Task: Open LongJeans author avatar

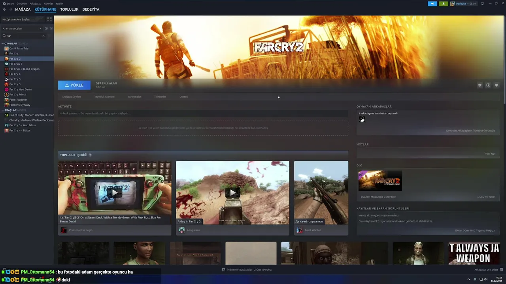Action: point(181,230)
